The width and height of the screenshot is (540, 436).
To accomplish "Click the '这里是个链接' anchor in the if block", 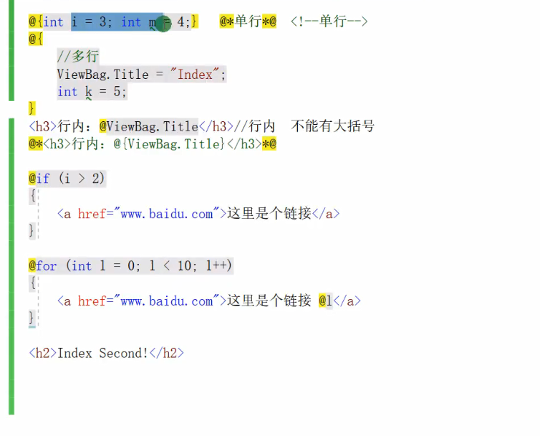I will click(x=198, y=214).
